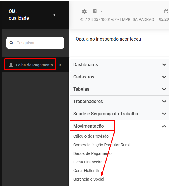Open Ficha Financeira item
The image size is (169, 186).
(88, 162)
